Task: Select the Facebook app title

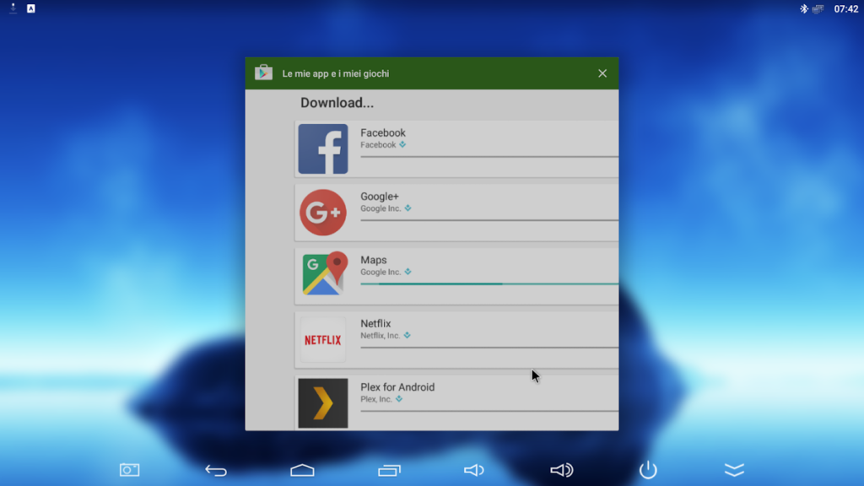Action: (x=383, y=132)
